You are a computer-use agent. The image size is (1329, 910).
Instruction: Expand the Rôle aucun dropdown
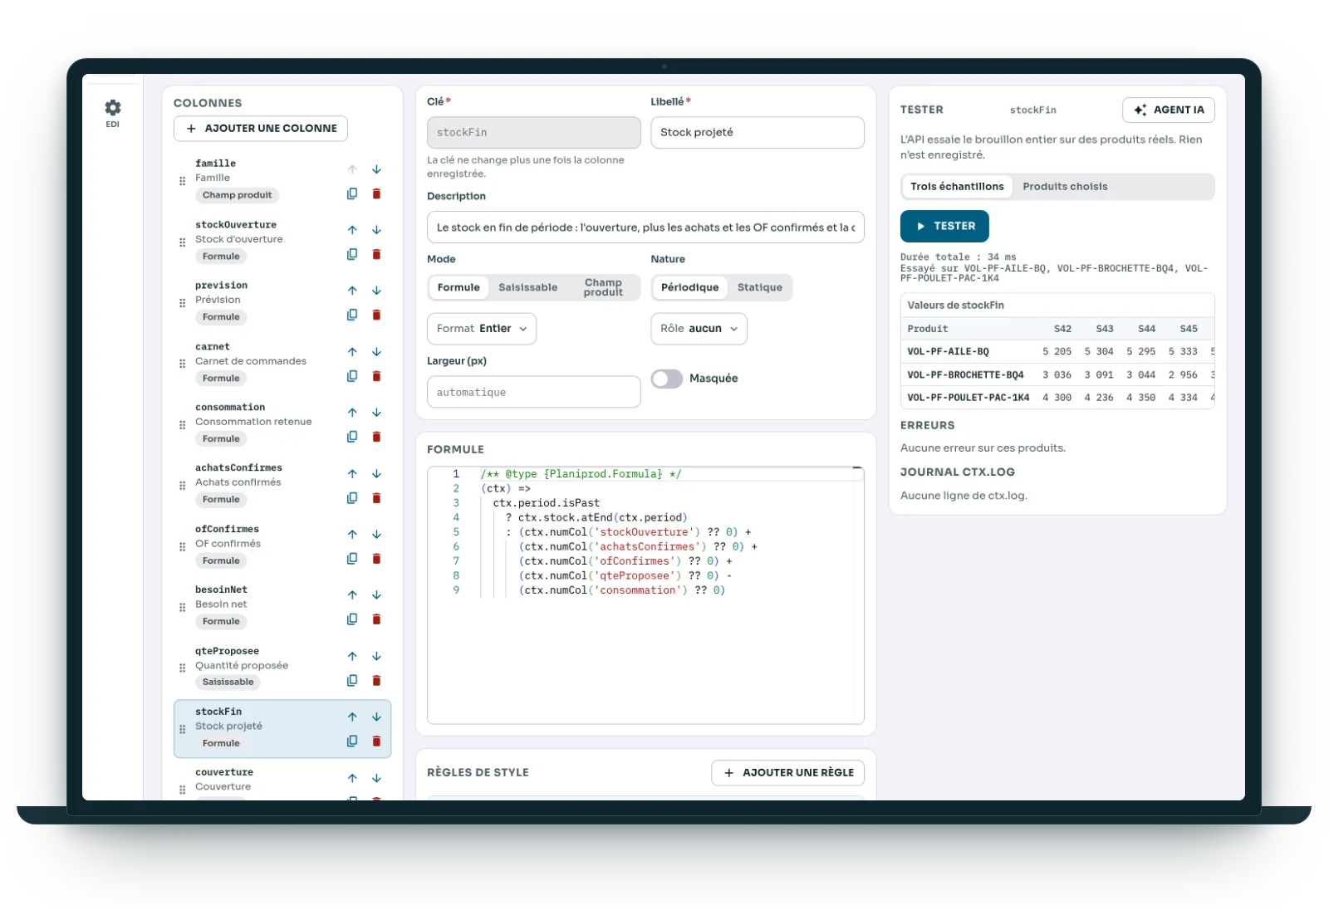coord(699,329)
